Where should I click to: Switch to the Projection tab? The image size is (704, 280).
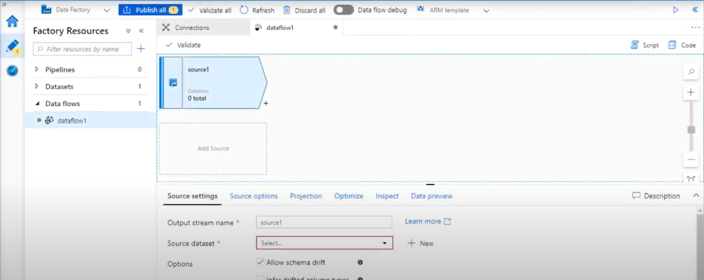pos(306,196)
